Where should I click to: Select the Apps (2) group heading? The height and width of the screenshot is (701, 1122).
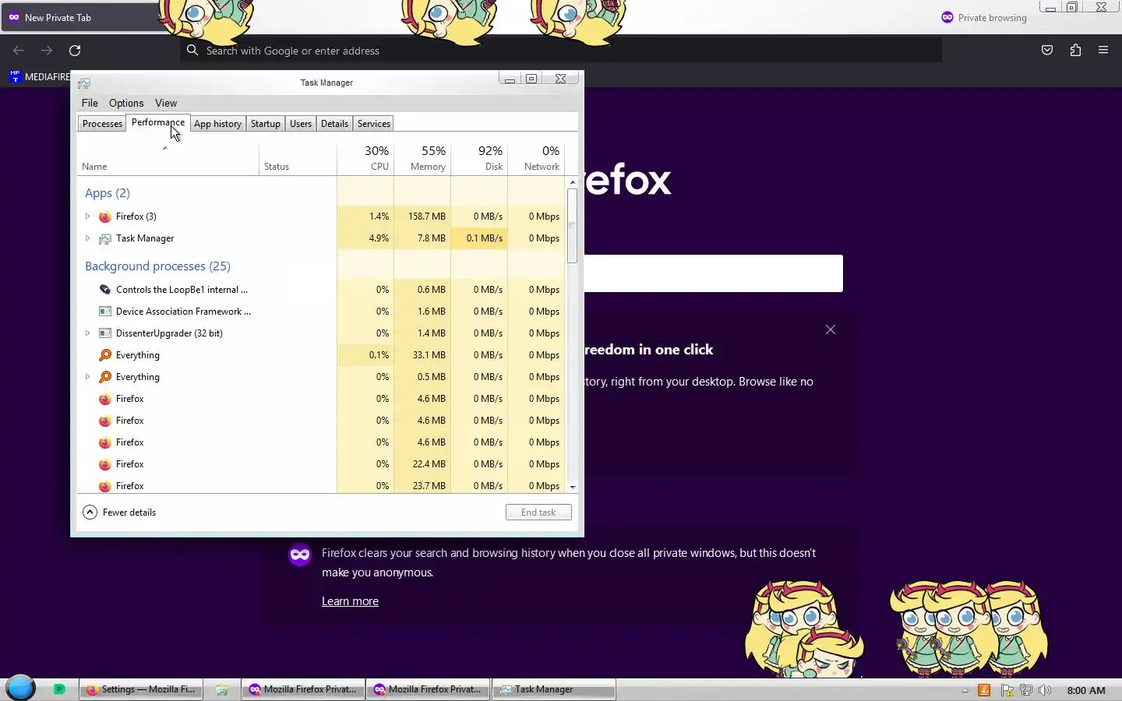[x=108, y=193]
